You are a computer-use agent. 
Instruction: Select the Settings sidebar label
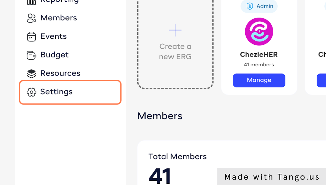coord(56,92)
